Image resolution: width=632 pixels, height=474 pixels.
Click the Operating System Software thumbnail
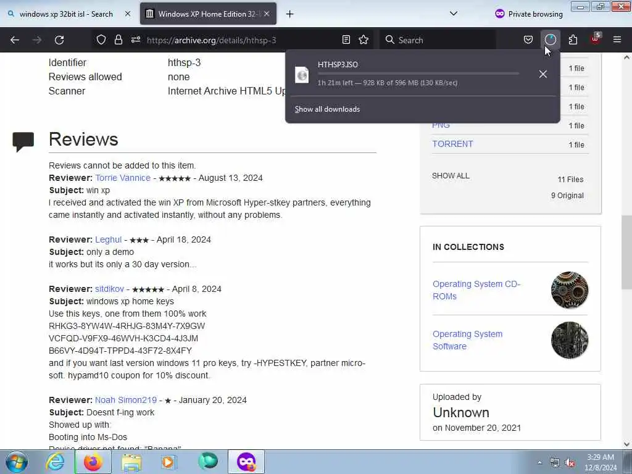coord(570,340)
